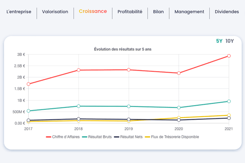
Task: Open the Profitabilité tab
Action: point(130,12)
